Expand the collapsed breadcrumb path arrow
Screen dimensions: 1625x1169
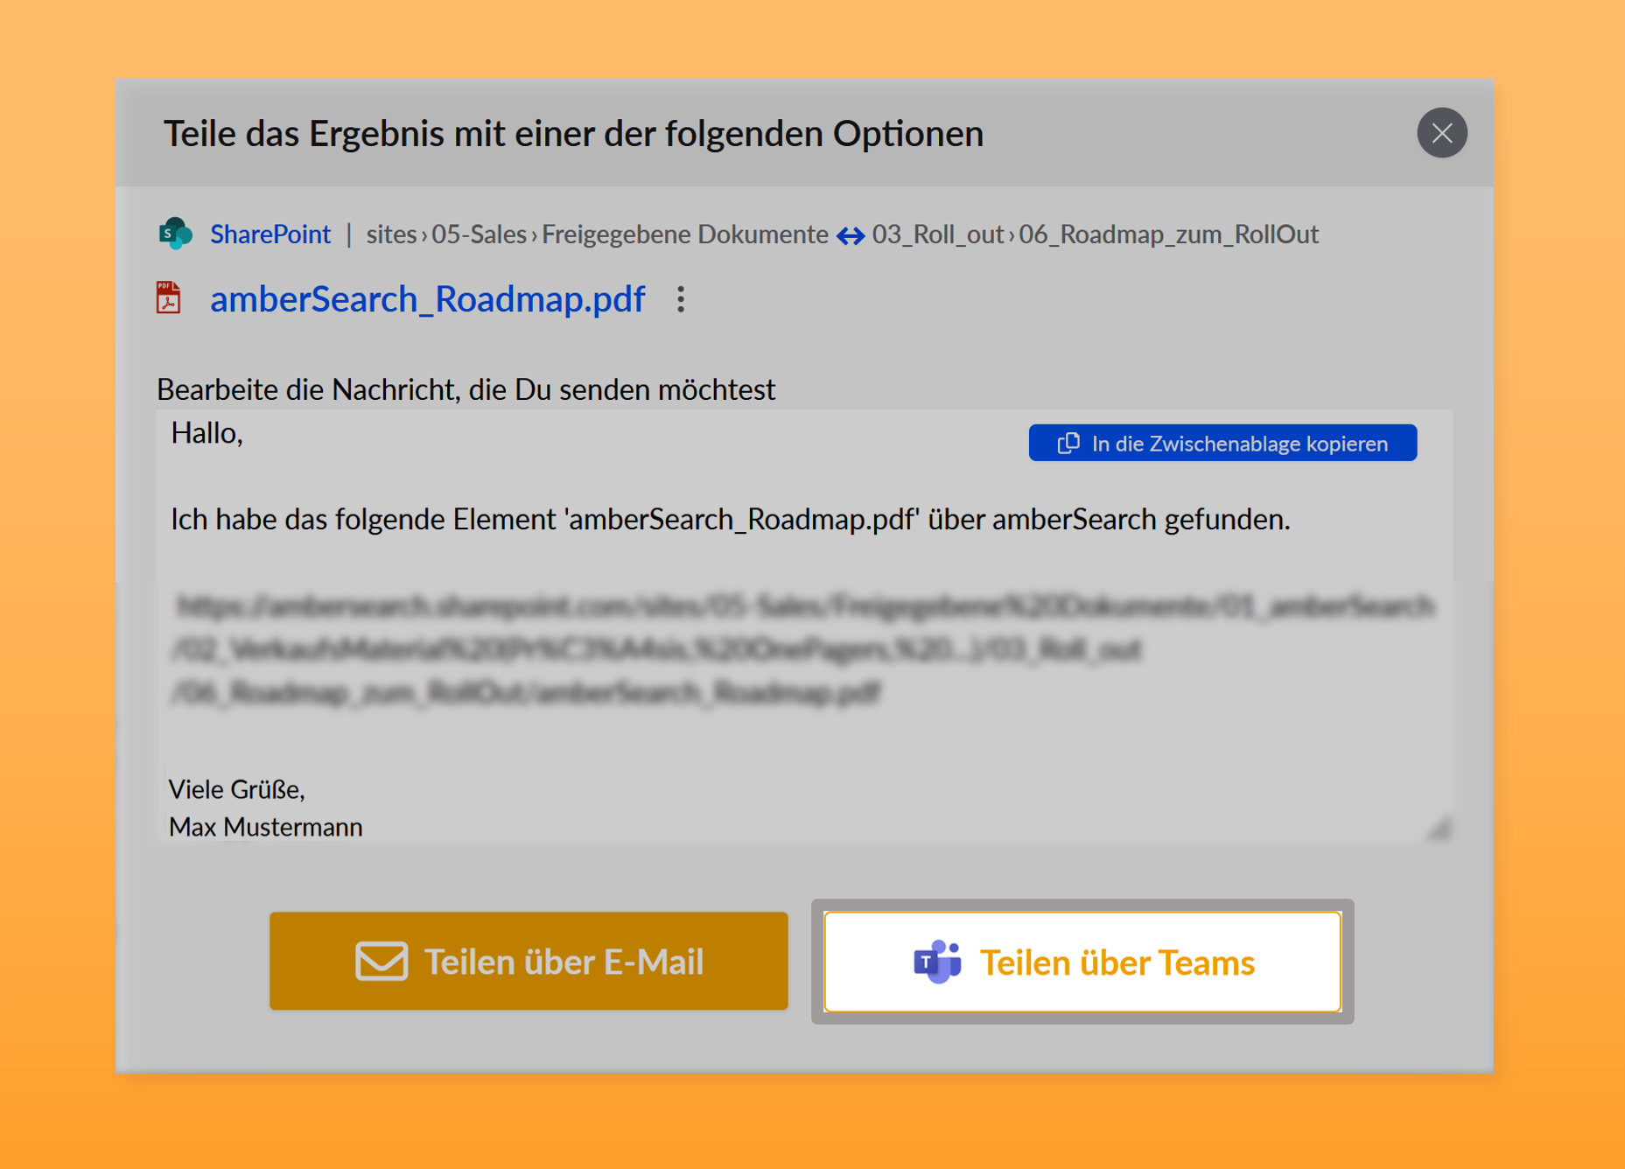tap(850, 235)
